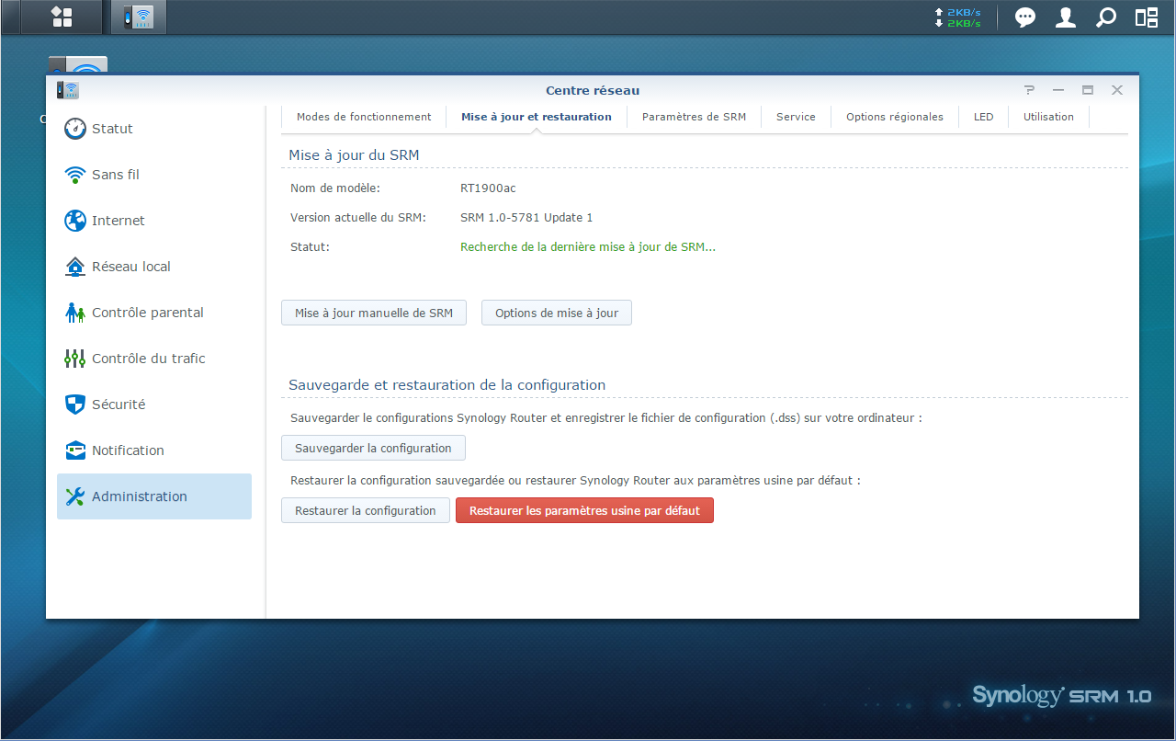Switch to the Service tab

(x=796, y=117)
